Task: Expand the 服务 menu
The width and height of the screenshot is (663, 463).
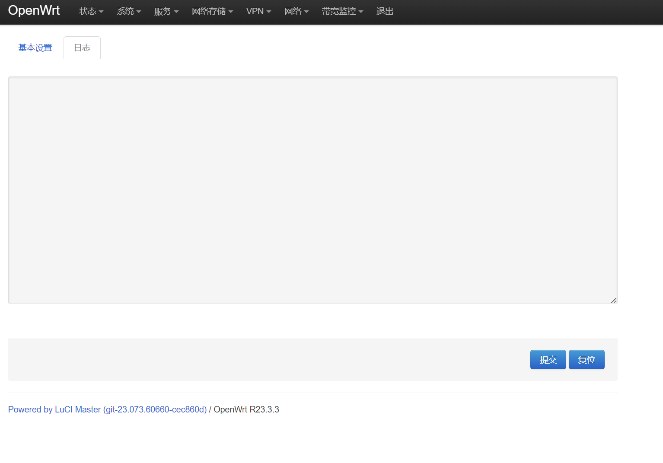Action: click(x=166, y=12)
